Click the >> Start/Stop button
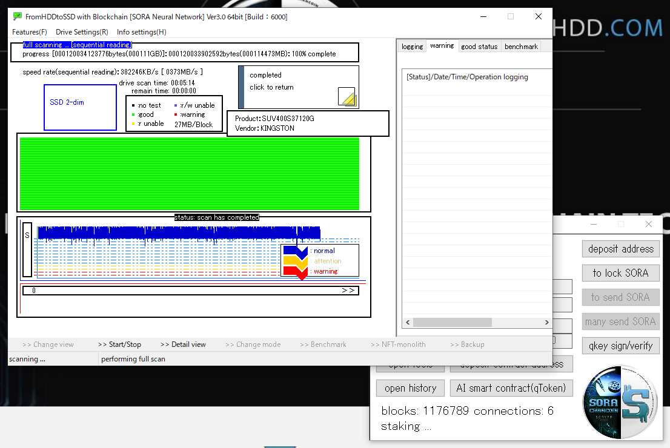The height and width of the screenshot is (448, 670). coord(120,344)
